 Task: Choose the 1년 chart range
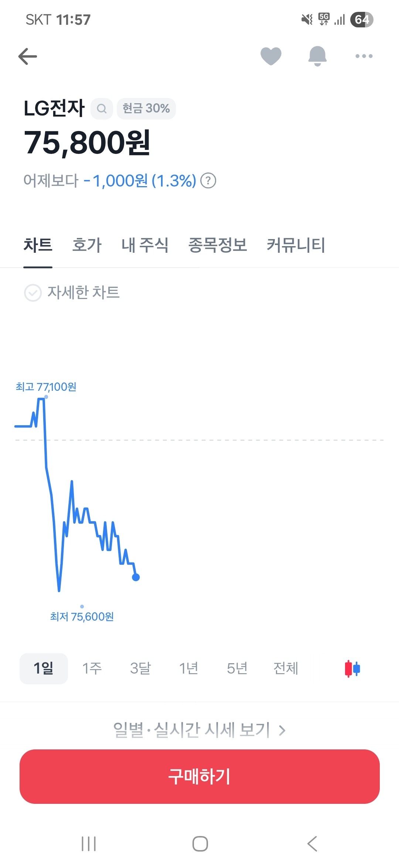tap(188, 668)
